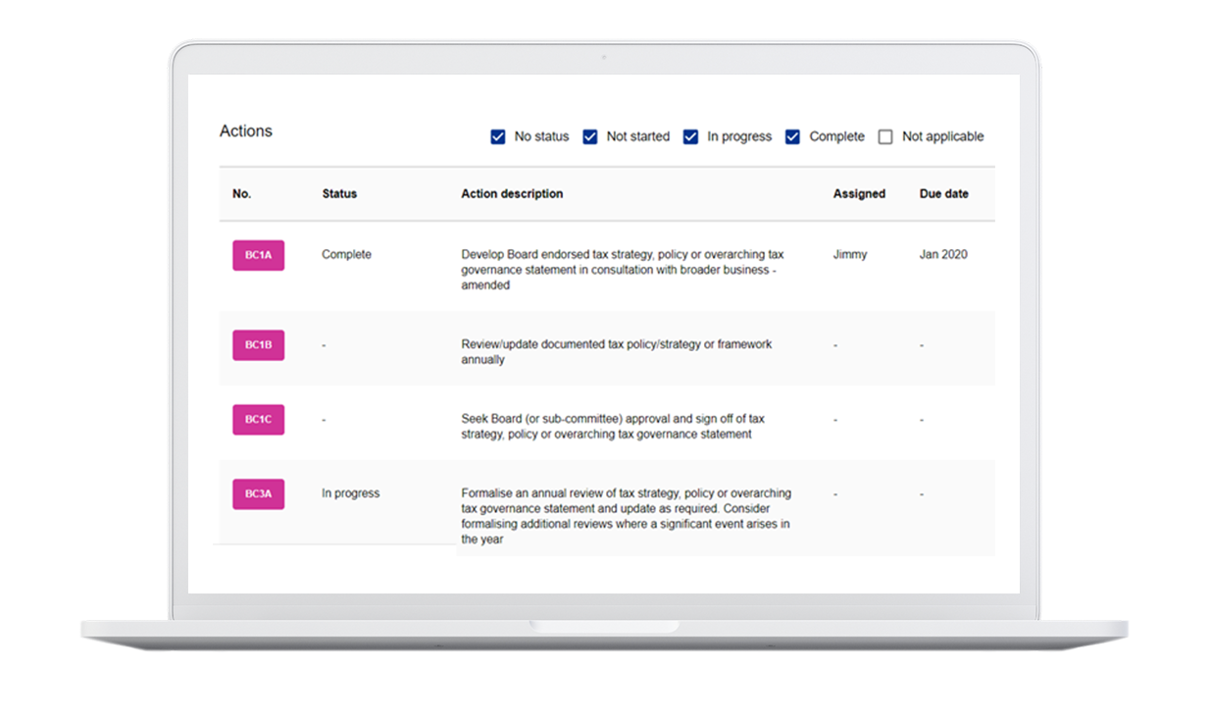Viewport: 1210px width, 720px height.
Task: Click the Due date column header
Action: 943,194
